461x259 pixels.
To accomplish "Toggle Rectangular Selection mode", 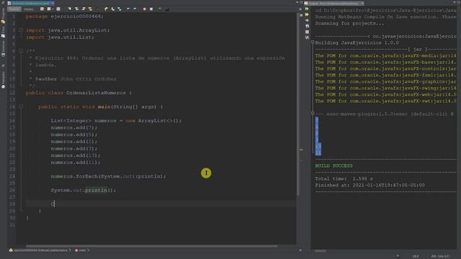I will (98, 9).
